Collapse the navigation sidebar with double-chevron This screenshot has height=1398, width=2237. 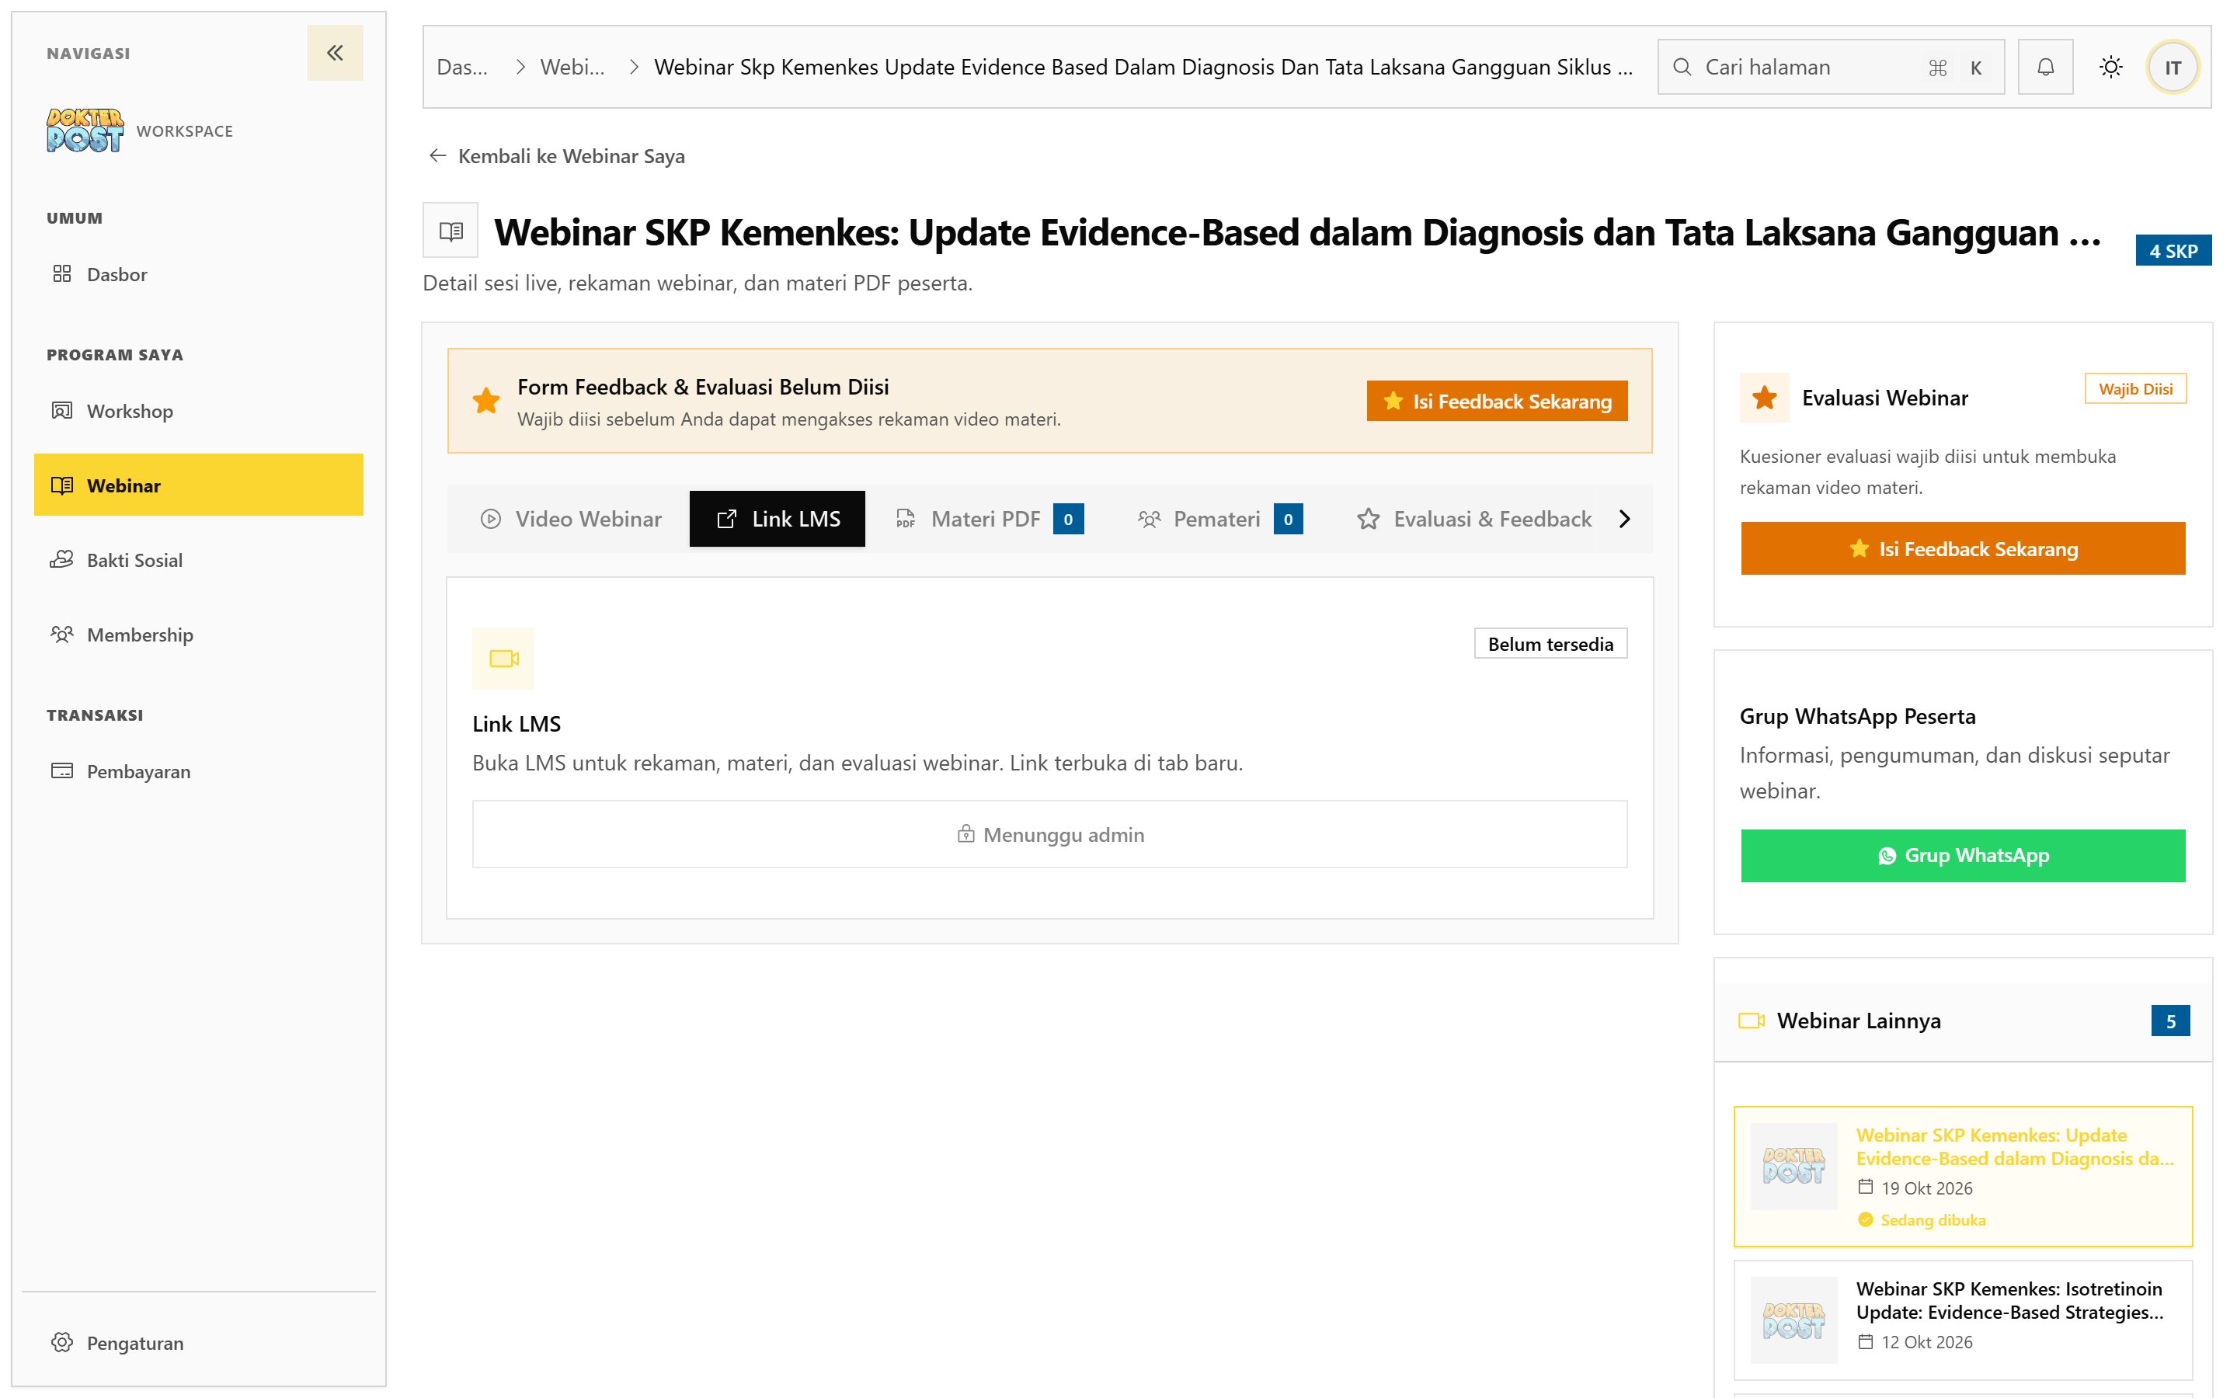335,53
